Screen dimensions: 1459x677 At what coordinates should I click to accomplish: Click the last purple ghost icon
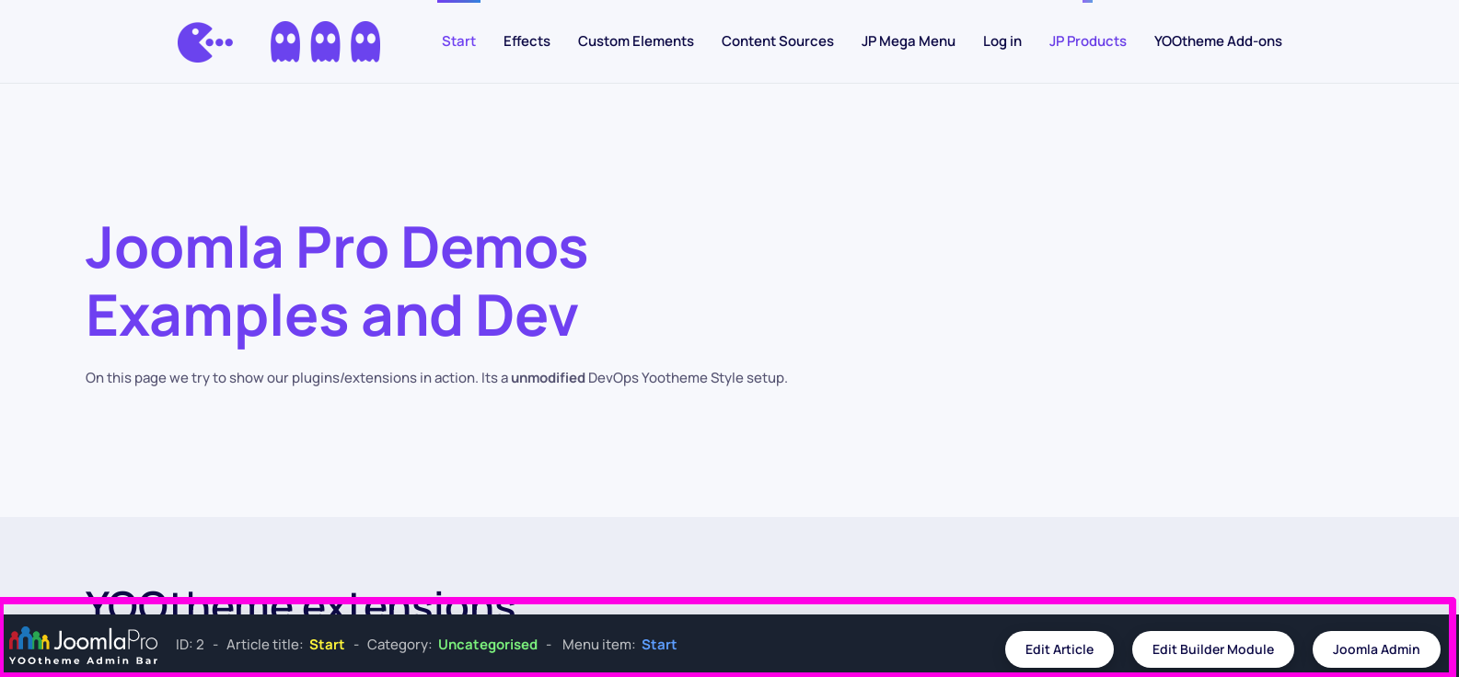point(365,42)
